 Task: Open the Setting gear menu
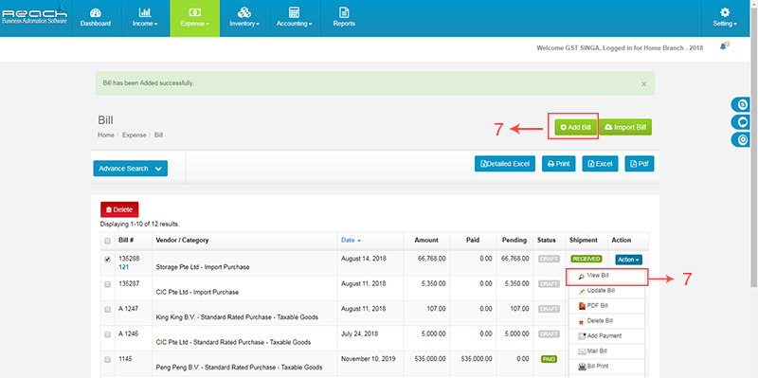pos(725,18)
